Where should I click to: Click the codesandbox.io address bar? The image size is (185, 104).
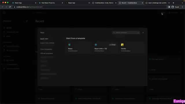coord(90,7)
